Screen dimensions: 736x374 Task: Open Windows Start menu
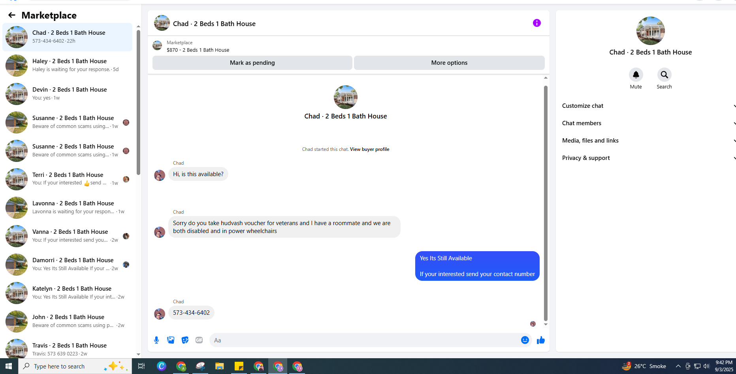9,366
